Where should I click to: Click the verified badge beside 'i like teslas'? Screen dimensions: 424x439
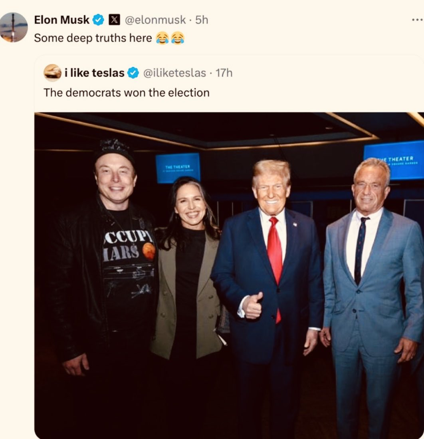133,73
